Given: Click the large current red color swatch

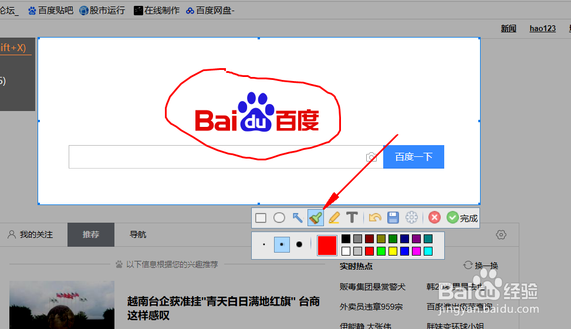Looking at the screenshot, I should pos(327,245).
